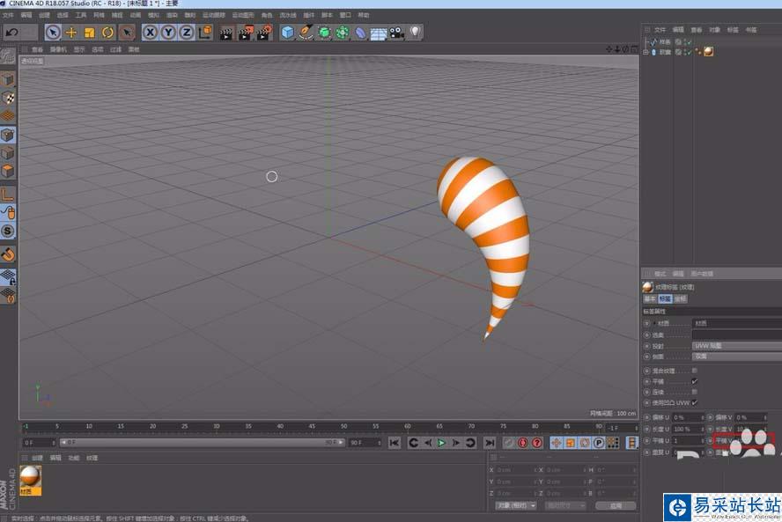The image size is (782, 522).
Task: Toggle the 平铺 (Tile) checkbox
Action: 695,381
